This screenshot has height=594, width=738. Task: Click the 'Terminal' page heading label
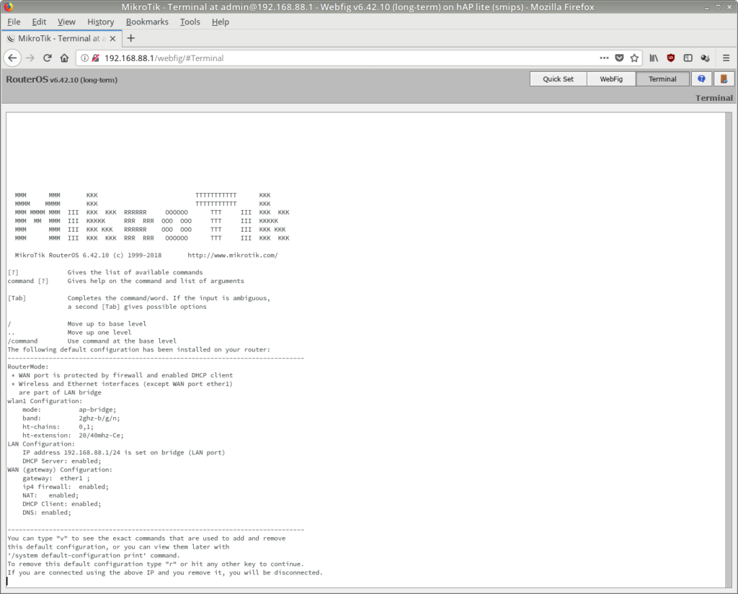(714, 98)
